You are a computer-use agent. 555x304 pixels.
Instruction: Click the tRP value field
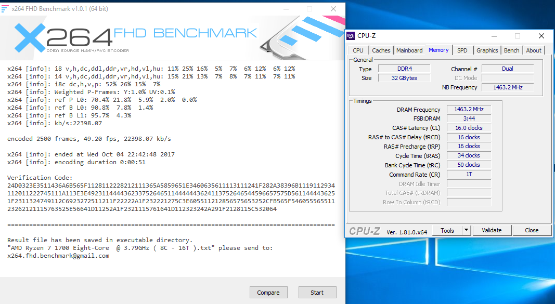tap(469, 146)
